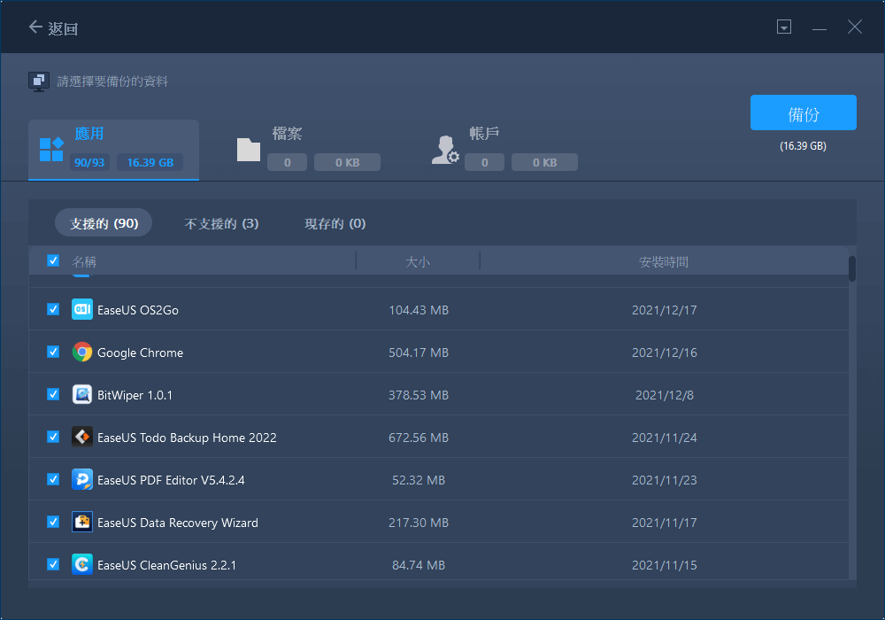The image size is (885, 620).
Task: Click the EaseUS Todo Backup app icon
Action: click(x=82, y=437)
